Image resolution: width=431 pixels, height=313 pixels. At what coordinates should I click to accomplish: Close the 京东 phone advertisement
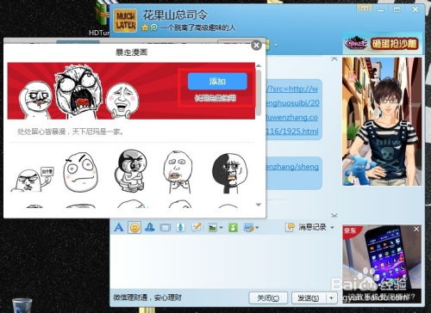[416, 230]
